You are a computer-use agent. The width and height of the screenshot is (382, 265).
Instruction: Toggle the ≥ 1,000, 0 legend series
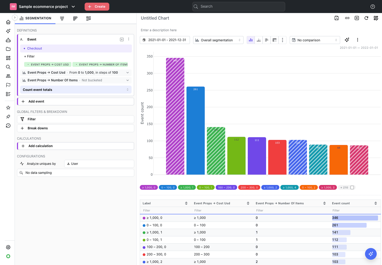pyautogui.click(x=149, y=187)
